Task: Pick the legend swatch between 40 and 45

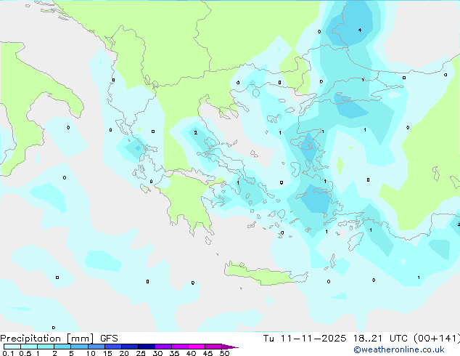Action: (x=197, y=347)
